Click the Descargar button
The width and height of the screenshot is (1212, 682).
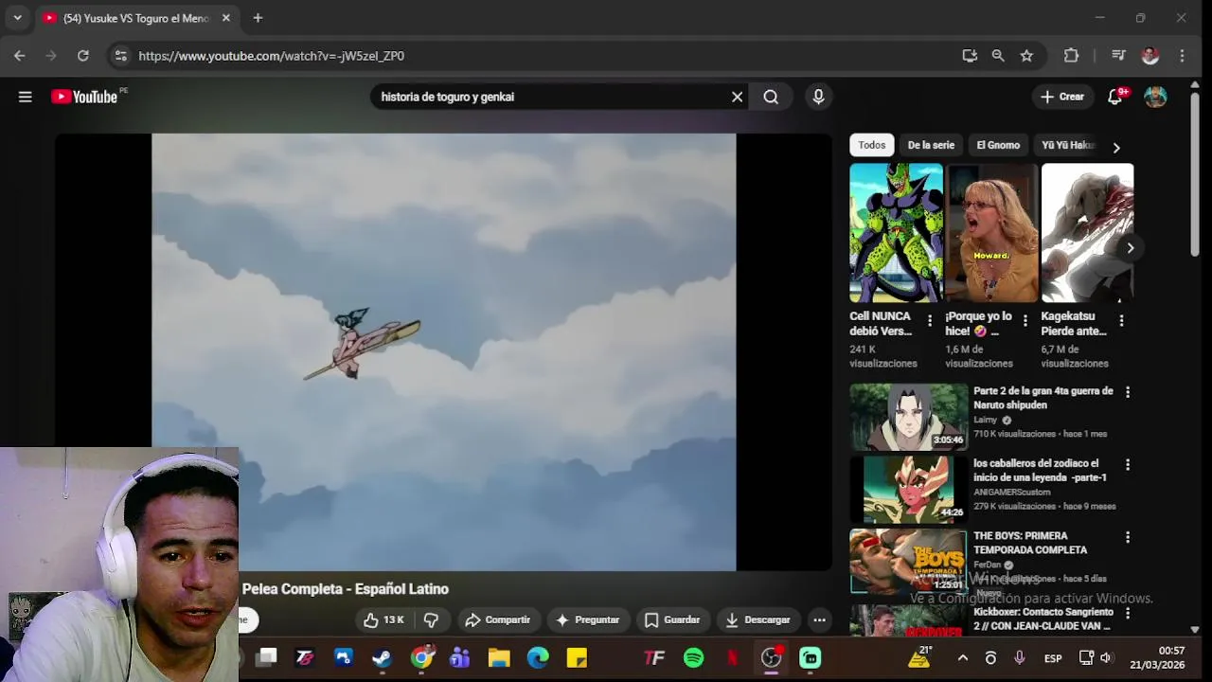tap(757, 620)
